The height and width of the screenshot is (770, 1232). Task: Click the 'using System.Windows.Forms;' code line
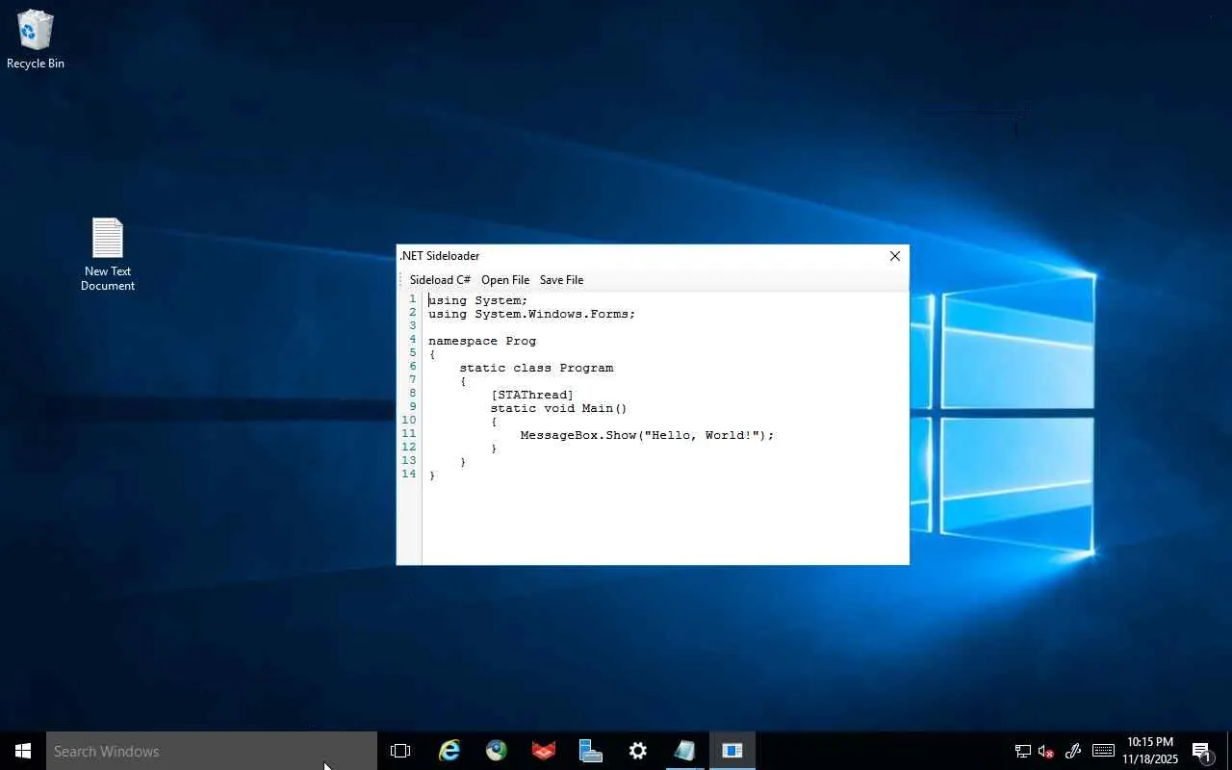(532, 314)
